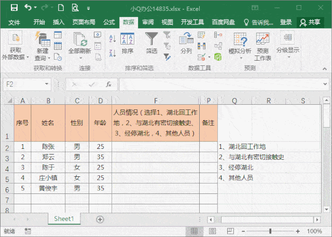Image resolution: width=332 pixels, height=237 pixels.
Task: Click the Data Validation icon
Action: click(201, 57)
